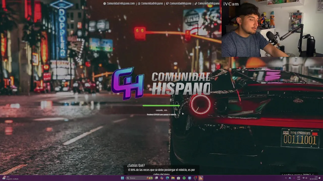Screen dimensions: 323x181
Task: Click the webcam feed thumbnail
Action: (x=272, y=28)
